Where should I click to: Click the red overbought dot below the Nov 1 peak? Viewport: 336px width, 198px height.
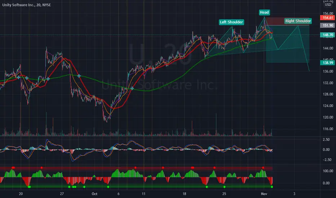(x=263, y=168)
